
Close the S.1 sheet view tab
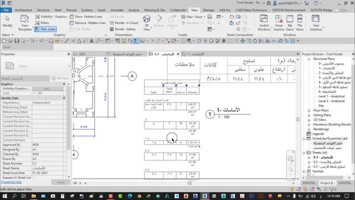[x=178, y=54]
